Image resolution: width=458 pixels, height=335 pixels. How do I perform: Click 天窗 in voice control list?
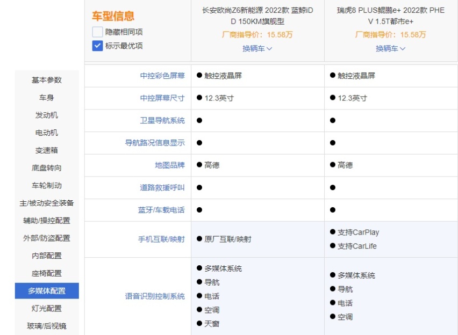[212, 324]
